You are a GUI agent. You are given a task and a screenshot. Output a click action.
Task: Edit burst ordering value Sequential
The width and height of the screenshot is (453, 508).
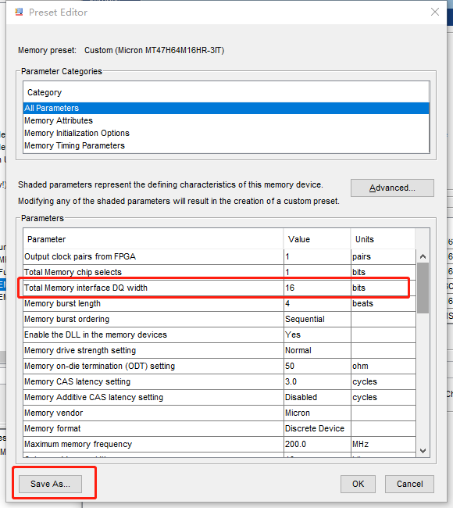(x=317, y=319)
